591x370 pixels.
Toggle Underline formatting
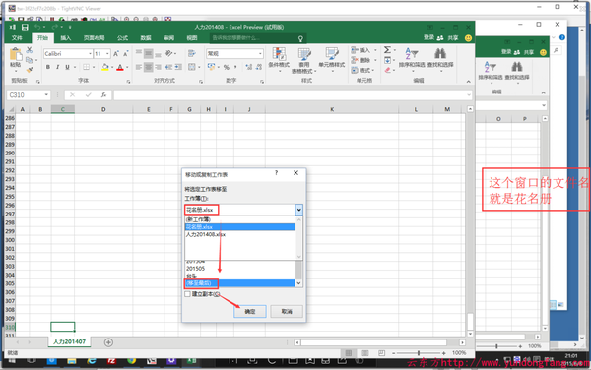(67, 67)
